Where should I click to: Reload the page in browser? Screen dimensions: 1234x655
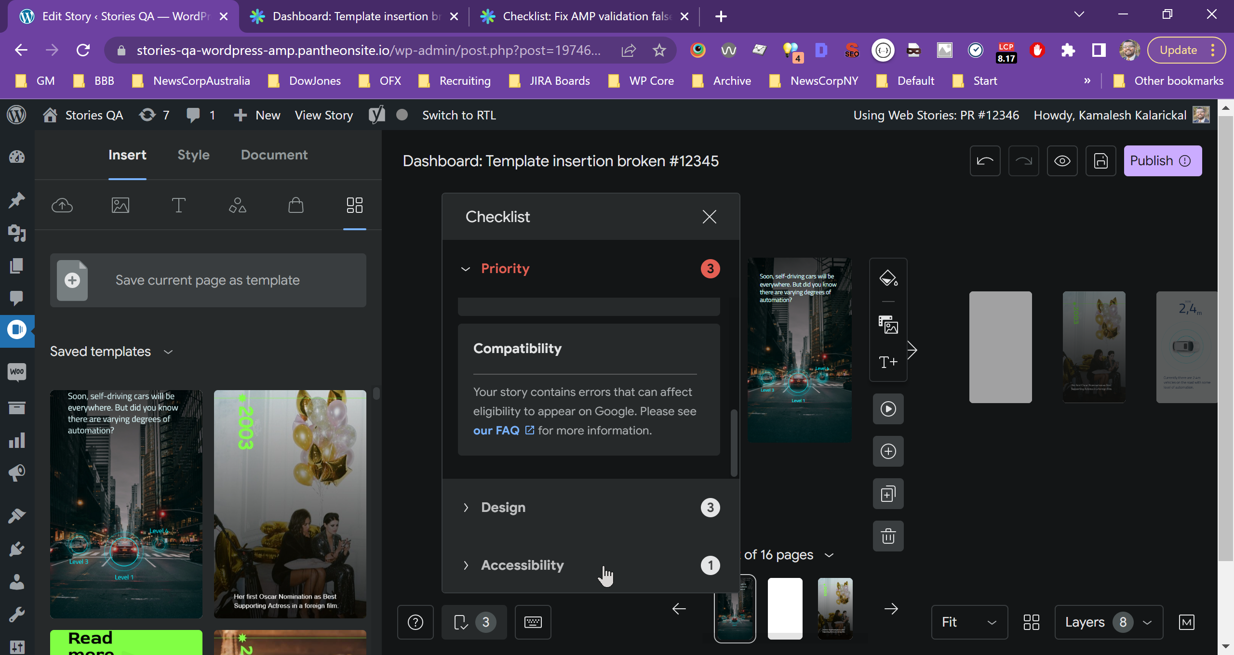click(x=83, y=50)
